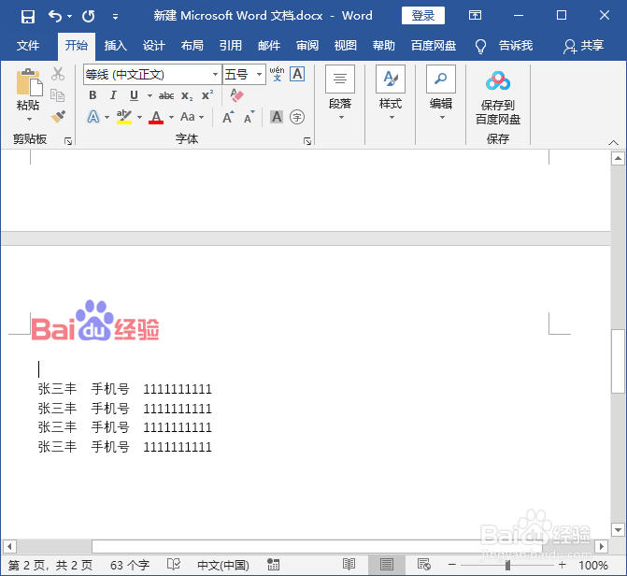The height and width of the screenshot is (576, 627).
Task: Open the 编辑 editing menu
Action: pos(441,93)
